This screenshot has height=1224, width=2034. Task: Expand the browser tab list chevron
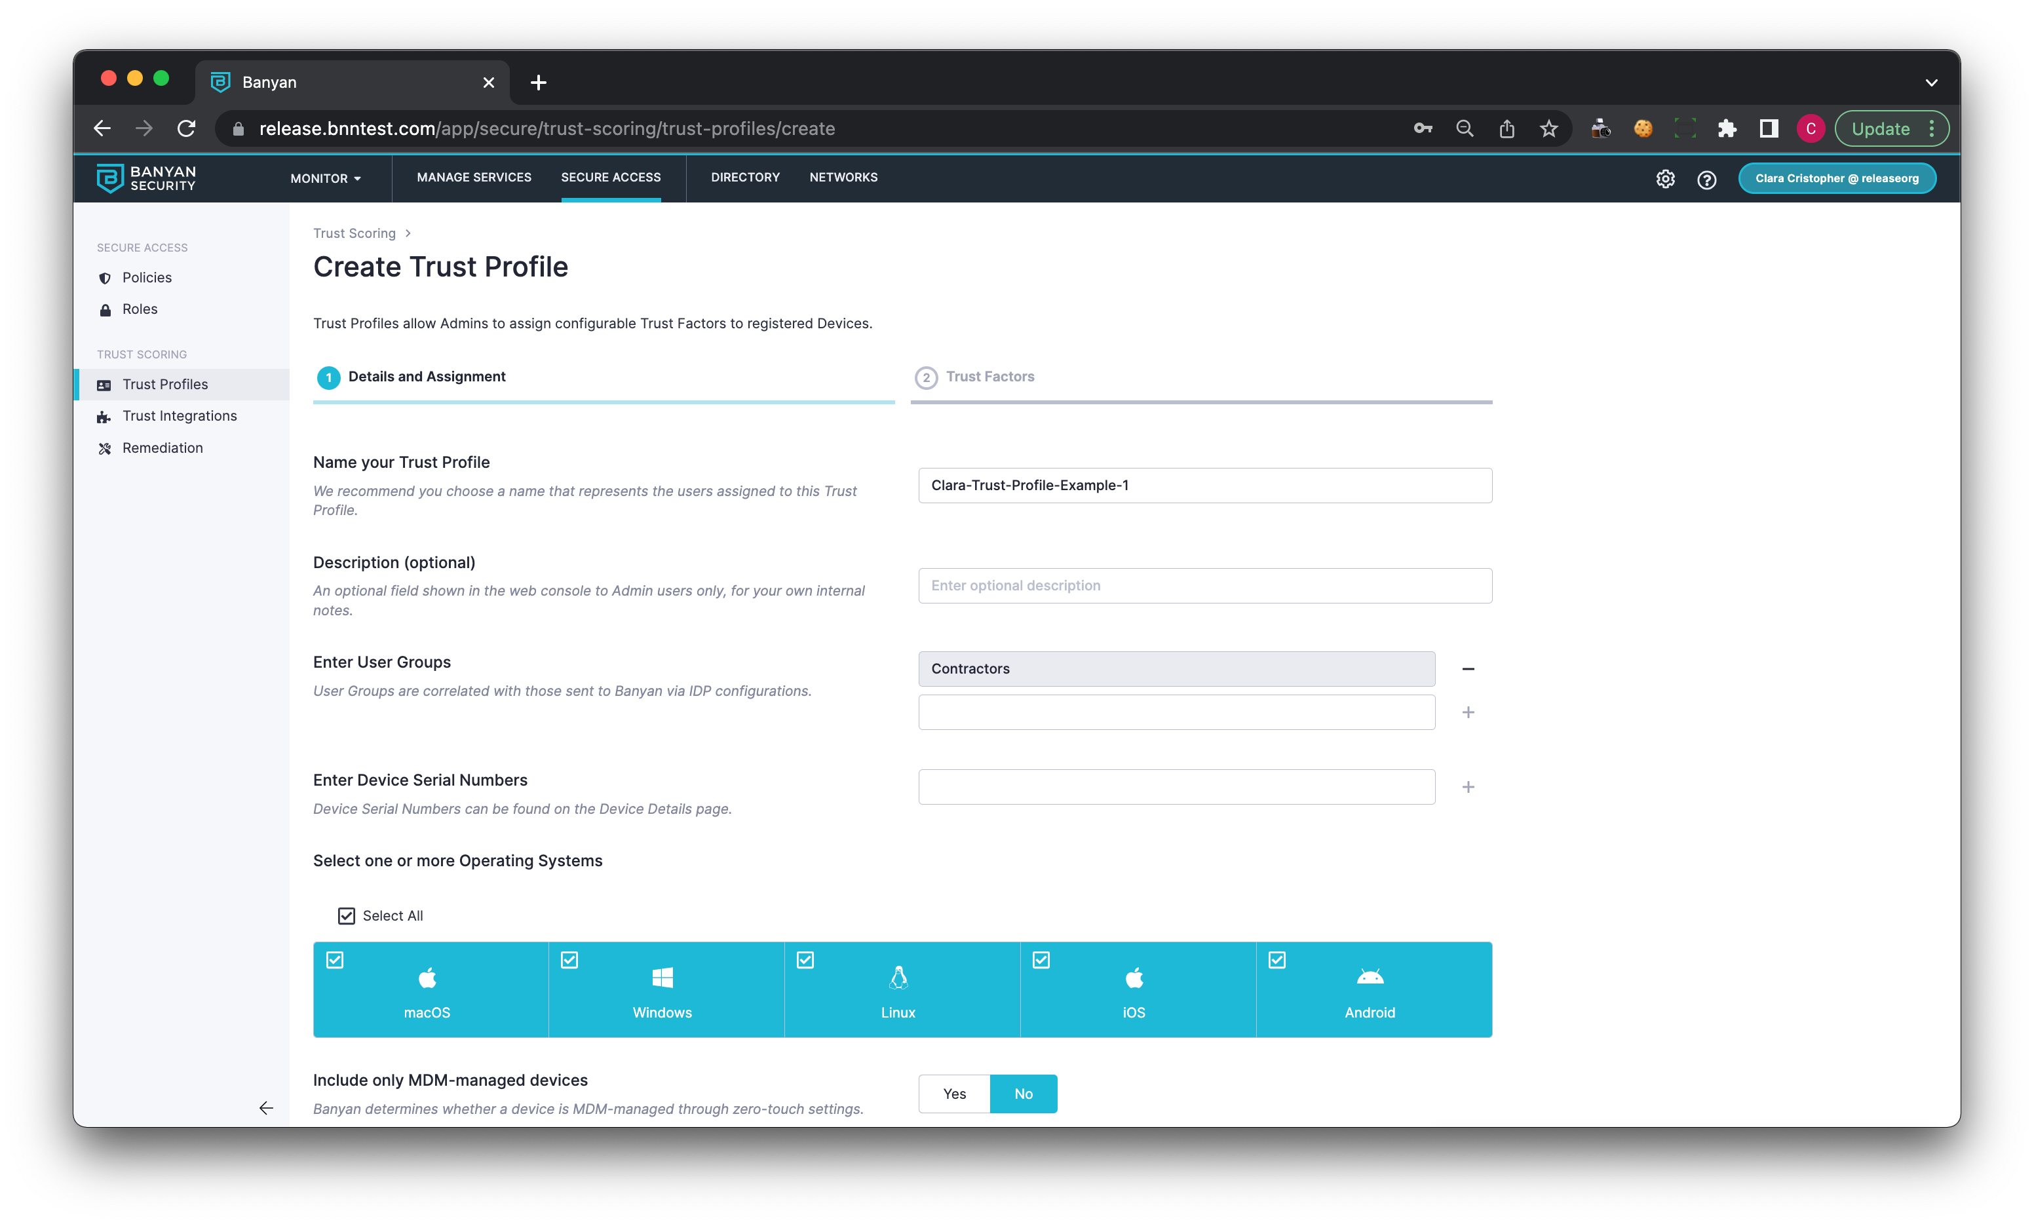coord(1931,83)
